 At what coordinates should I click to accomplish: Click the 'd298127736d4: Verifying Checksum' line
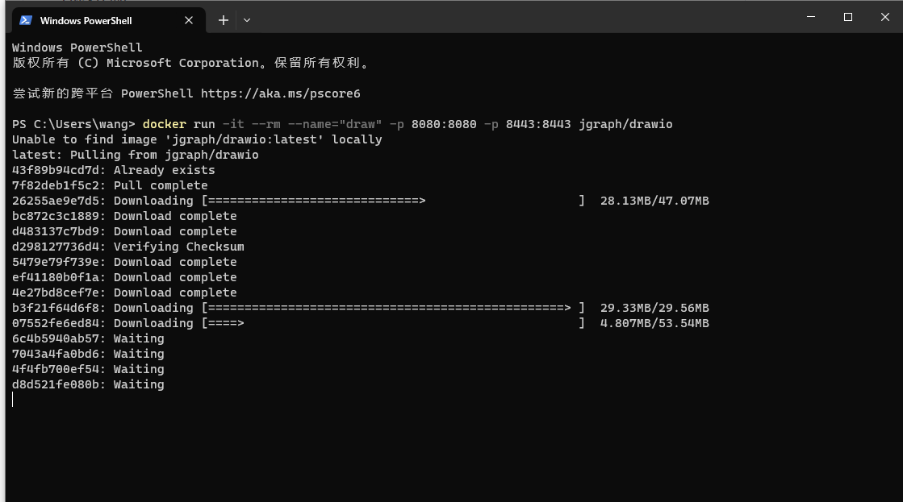[128, 247]
